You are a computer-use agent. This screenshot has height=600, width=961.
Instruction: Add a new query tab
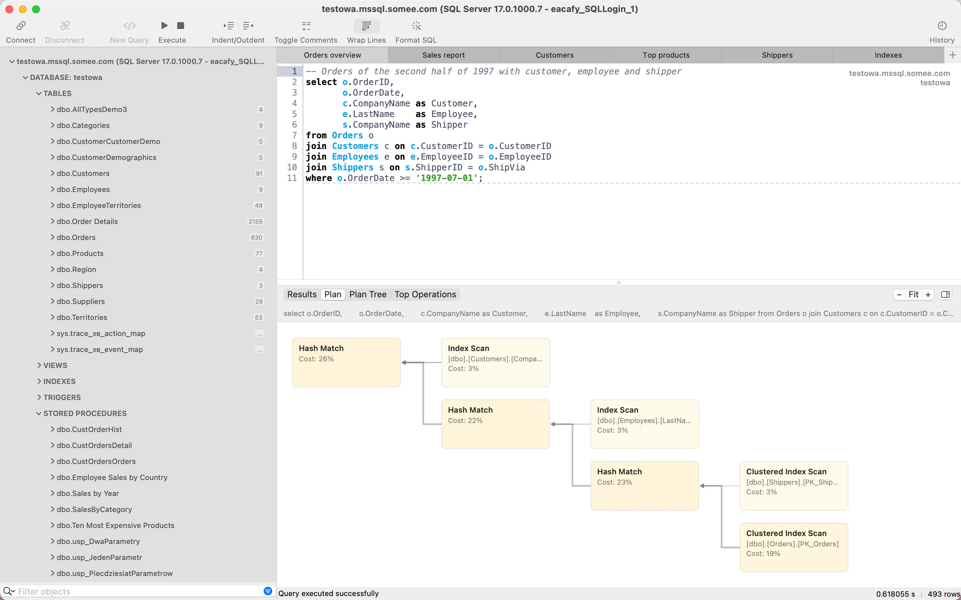tap(952, 55)
